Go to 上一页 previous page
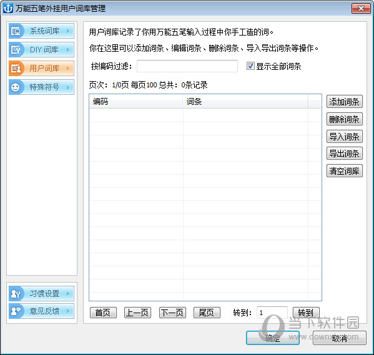The image size is (374, 355). click(x=137, y=313)
